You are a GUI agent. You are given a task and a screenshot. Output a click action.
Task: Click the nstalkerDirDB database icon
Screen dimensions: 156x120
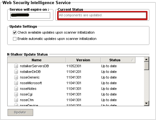point(16,72)
